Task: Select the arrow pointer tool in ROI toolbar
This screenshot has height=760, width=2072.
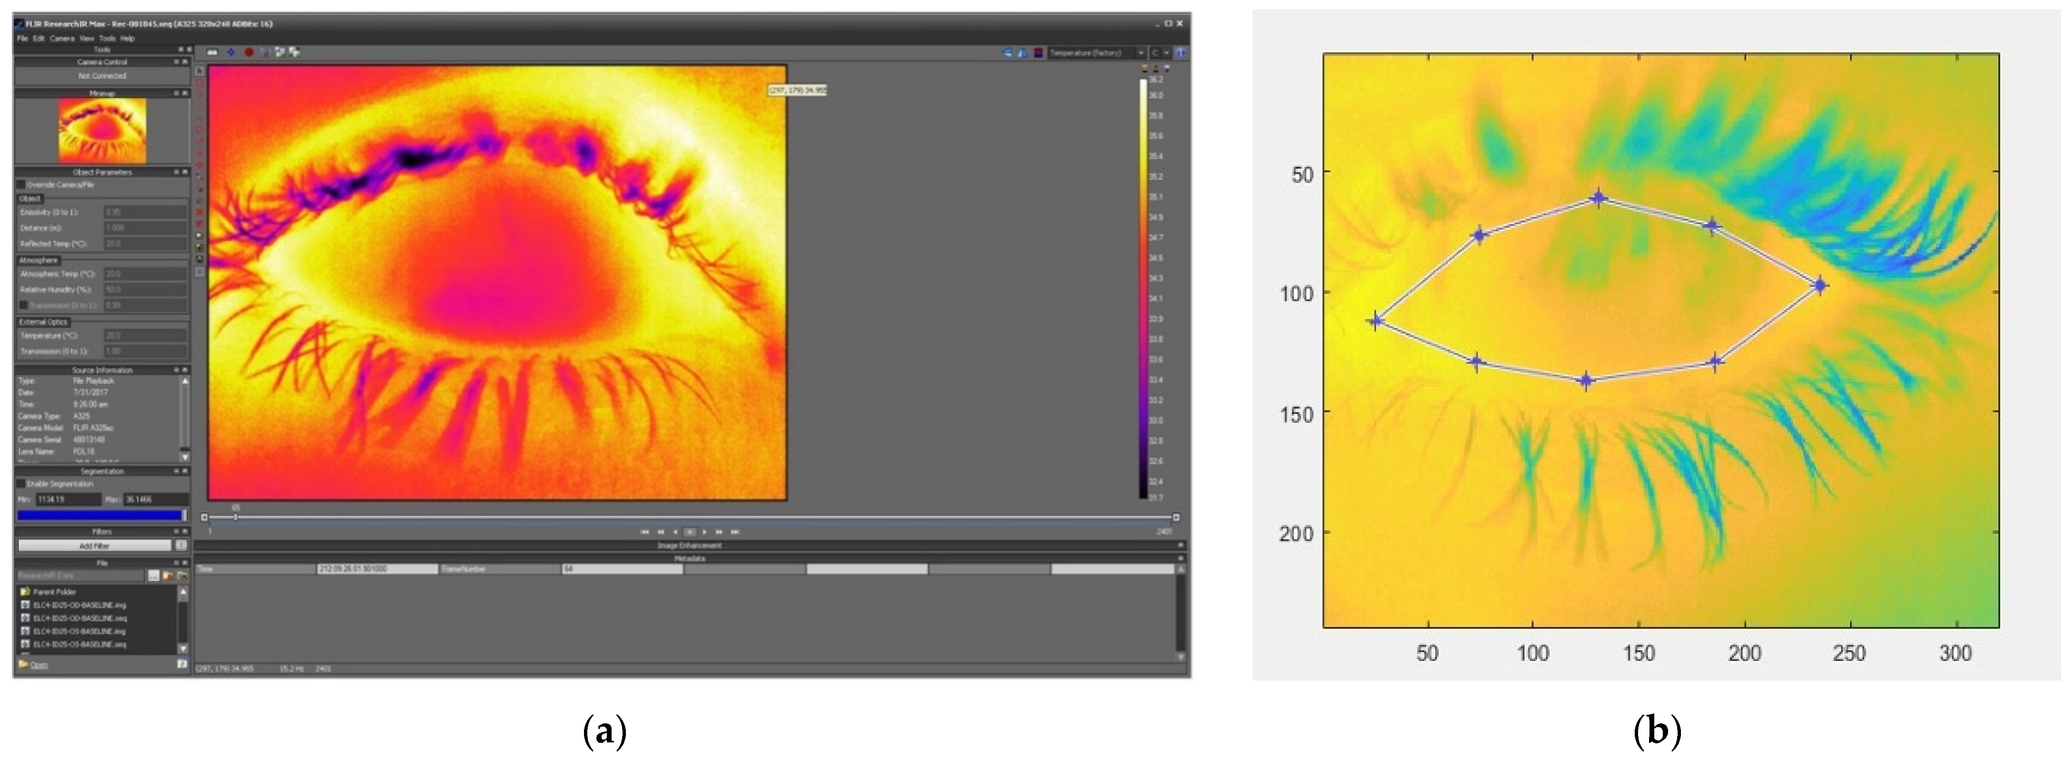Action: [x=200, y=71]
